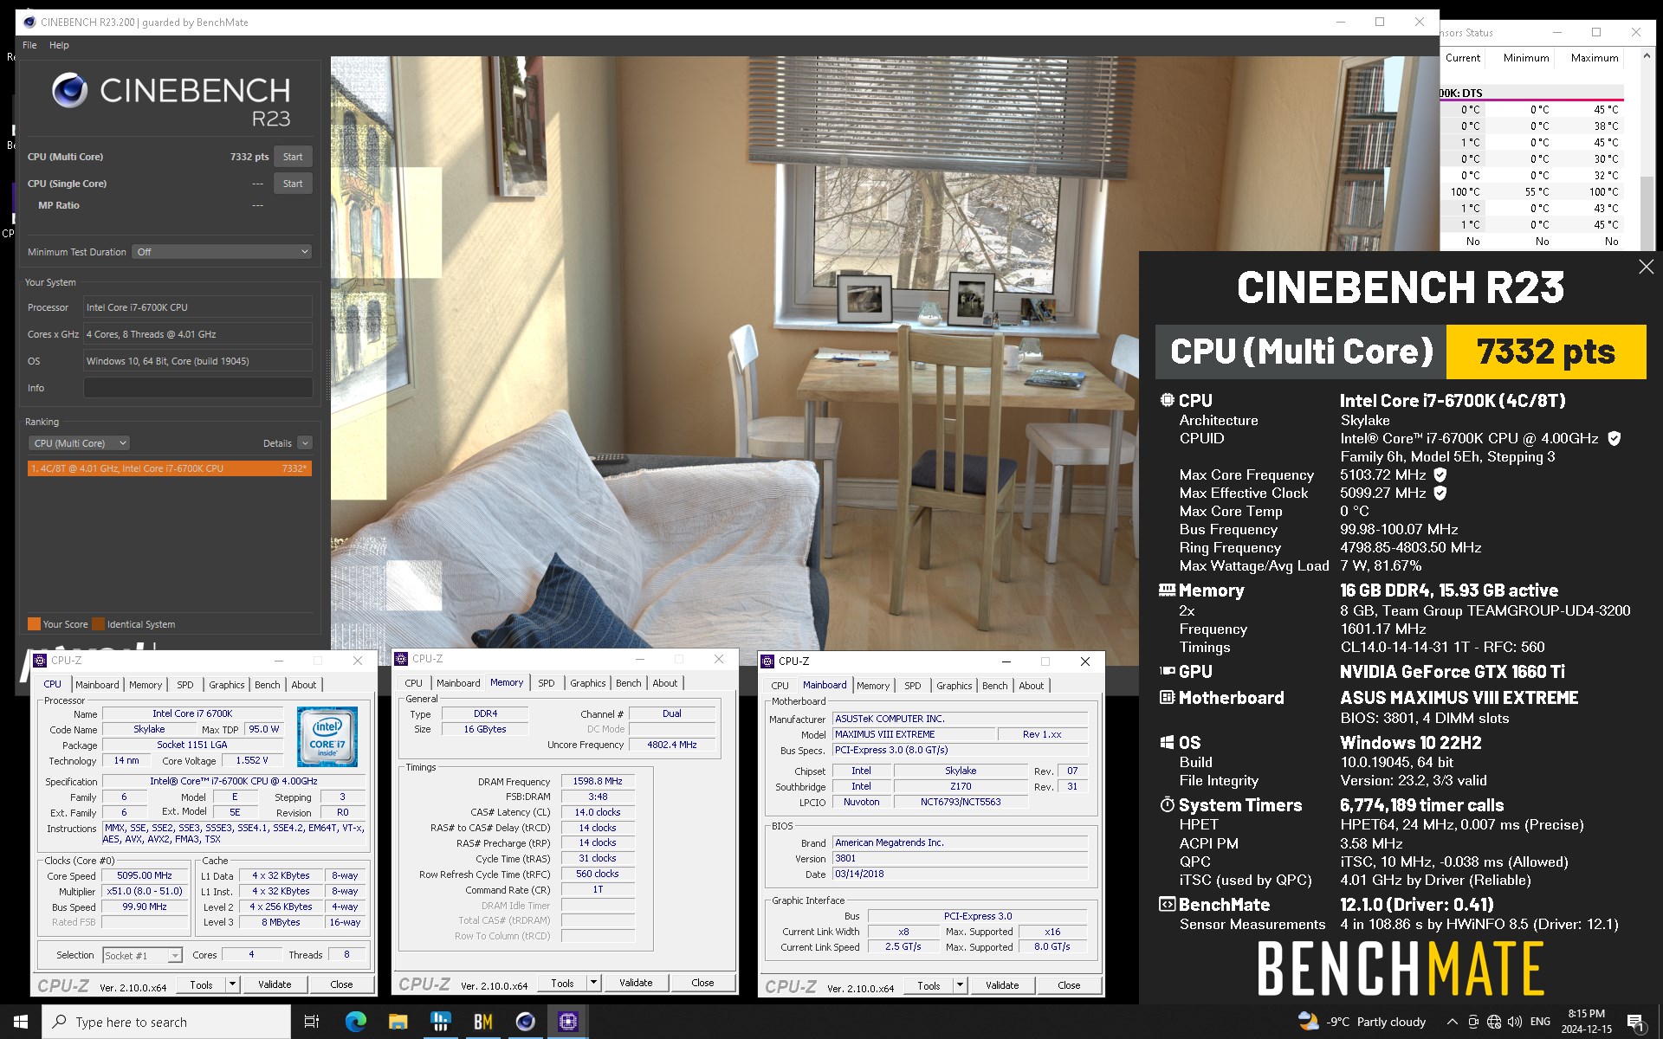Click the CPU-Z title bar icon of the Mainboard window

[767, 661]
